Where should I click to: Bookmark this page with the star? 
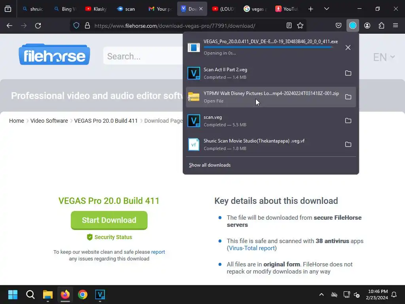[x=300, y=25]
